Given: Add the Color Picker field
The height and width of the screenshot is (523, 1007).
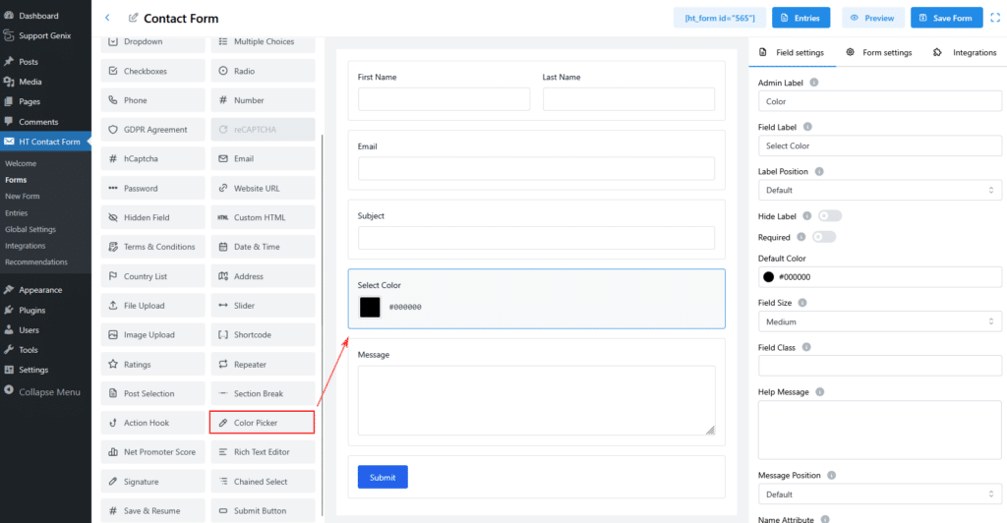Looking at the screenshot, I should pyautogui.click(x=262, y=423).
